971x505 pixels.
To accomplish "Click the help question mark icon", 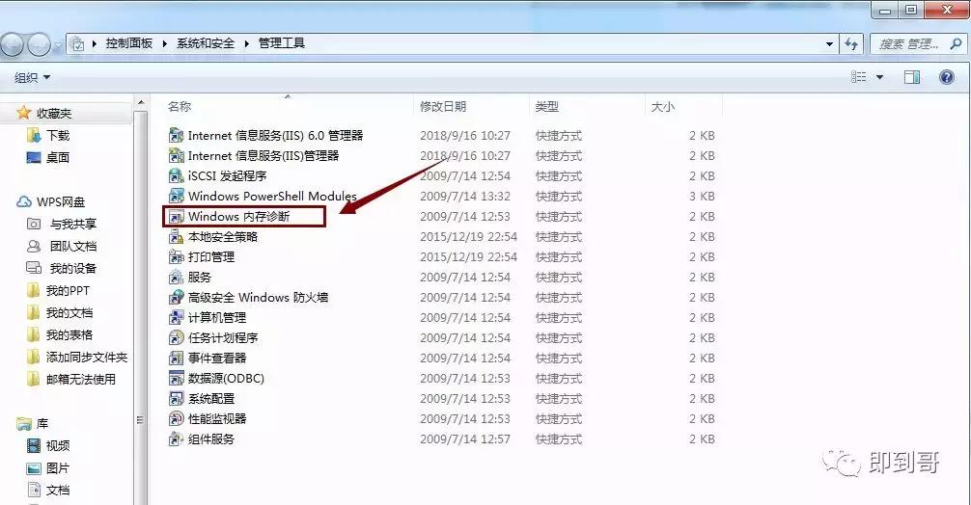I will [946, 77].
